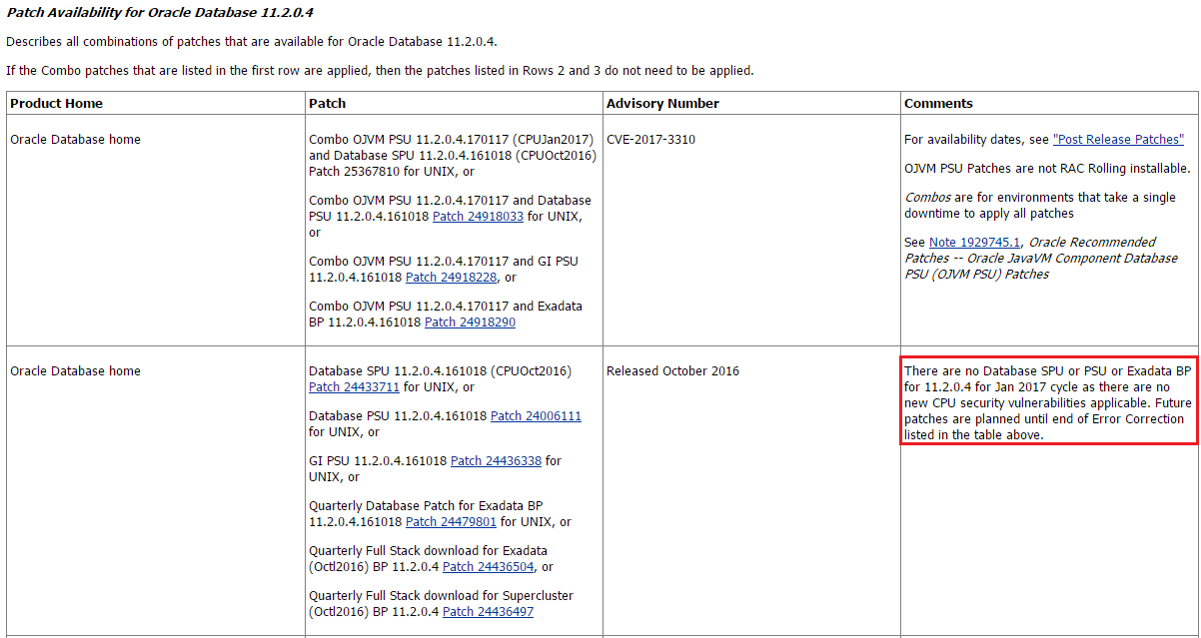Image resolution: width=1201 pixels, height=638 pixels.
Task: Click the "Combos are for environments" comment text
Action: (1040, 206)
